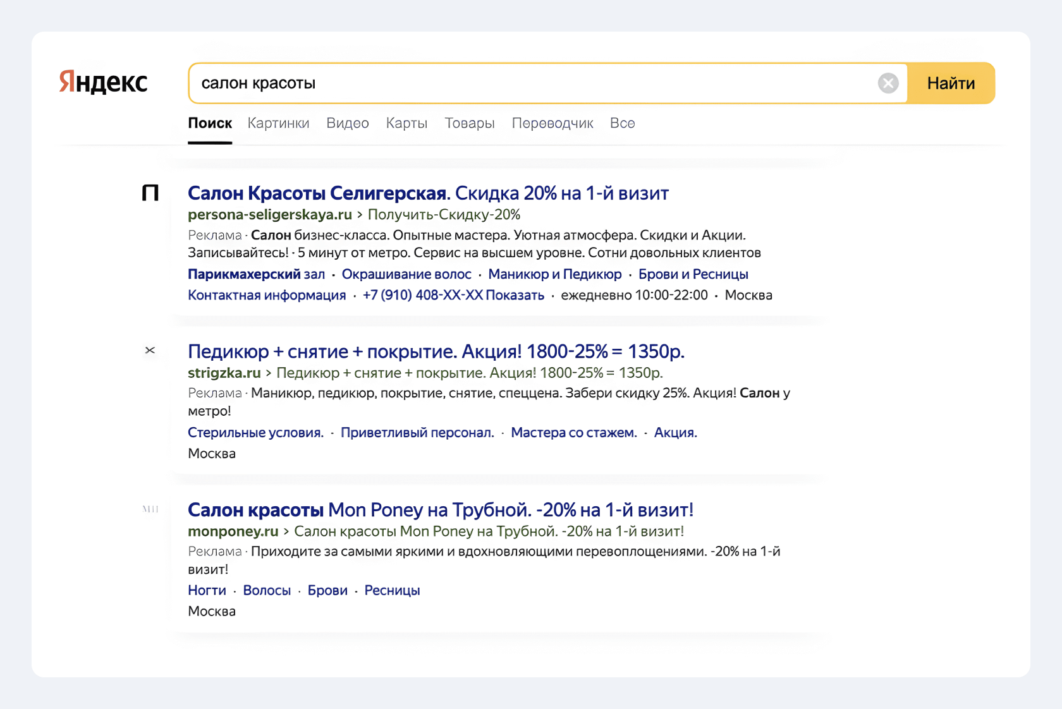Open the Мастера со стажем sitelink
The width and height of the screenshot is (1062, 709).
(574, 433)
